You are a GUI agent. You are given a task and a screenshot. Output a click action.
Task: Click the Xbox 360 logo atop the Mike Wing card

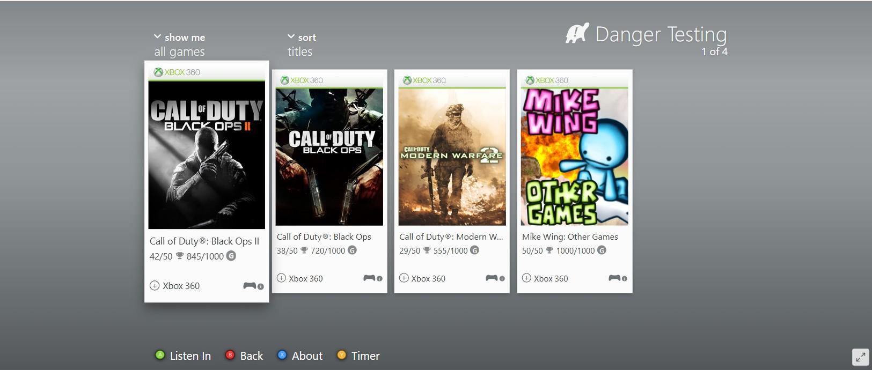(x=547, y=80)
